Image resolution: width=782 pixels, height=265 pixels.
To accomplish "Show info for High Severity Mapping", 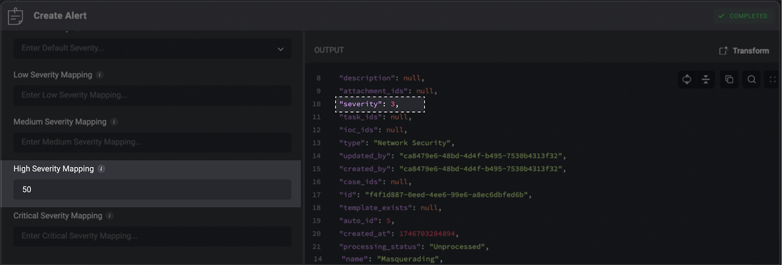I will 101,169.
